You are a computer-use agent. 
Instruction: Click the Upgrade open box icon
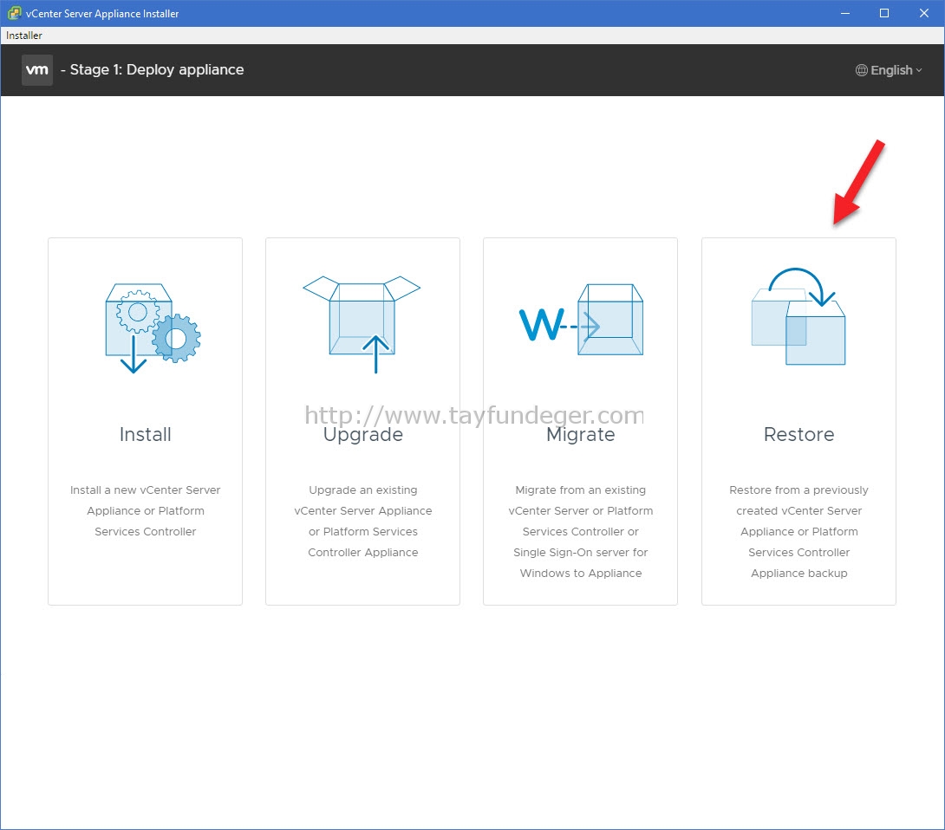point(362,324)
